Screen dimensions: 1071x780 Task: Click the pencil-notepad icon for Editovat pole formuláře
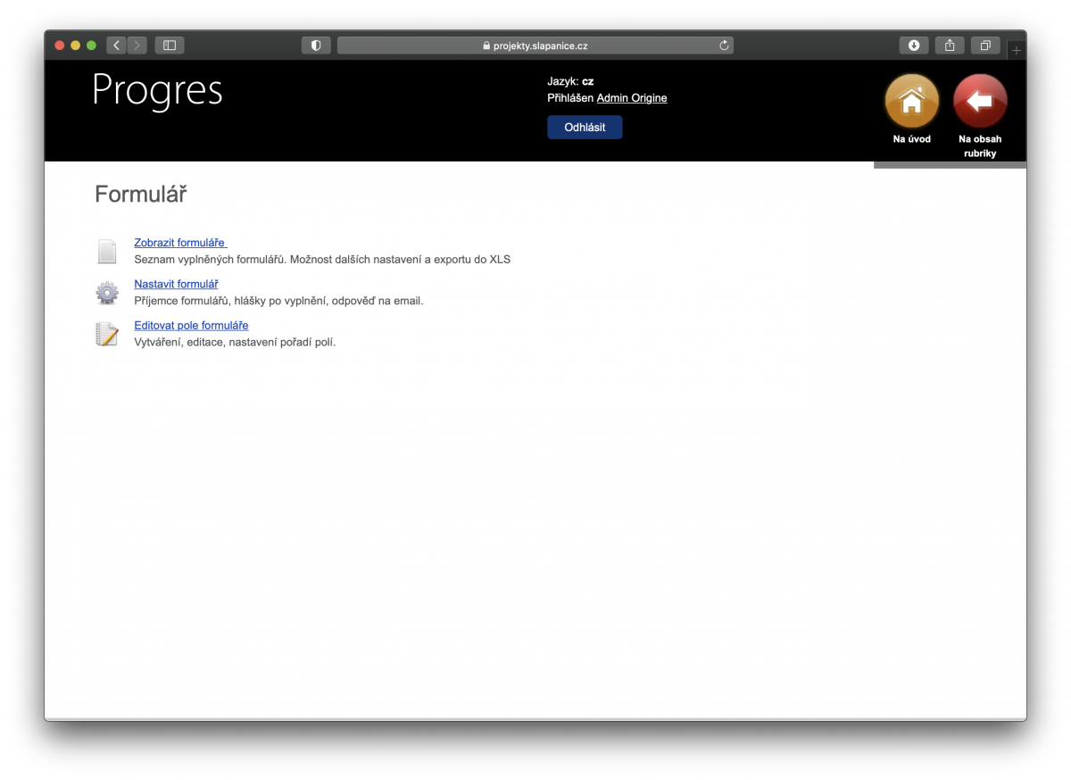(x=107, y=334)
